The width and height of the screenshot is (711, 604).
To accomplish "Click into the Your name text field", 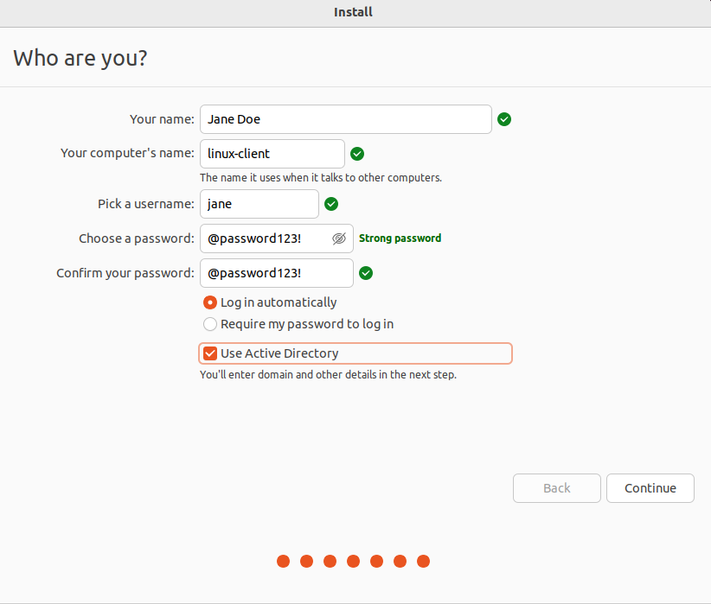I will pyautogui.click(x=345, y=119).
